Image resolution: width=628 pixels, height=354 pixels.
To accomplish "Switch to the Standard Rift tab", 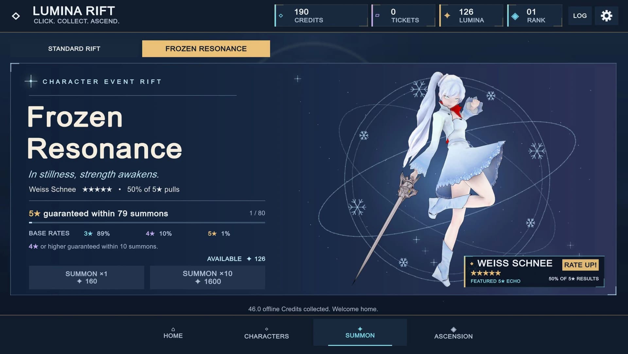I will tap(74, 49).
